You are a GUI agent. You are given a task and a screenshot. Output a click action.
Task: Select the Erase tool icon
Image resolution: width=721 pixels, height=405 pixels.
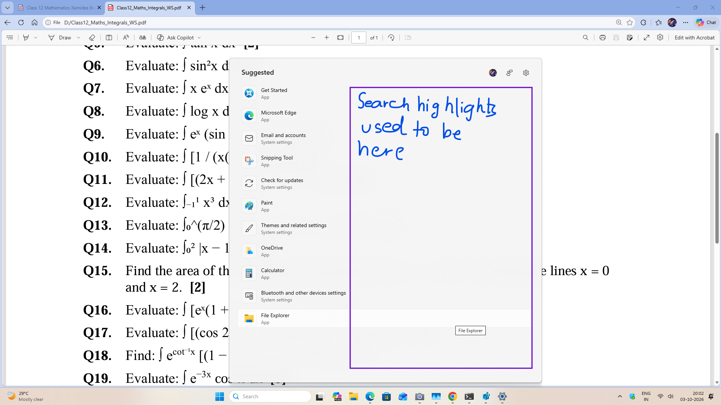(92, 38)
